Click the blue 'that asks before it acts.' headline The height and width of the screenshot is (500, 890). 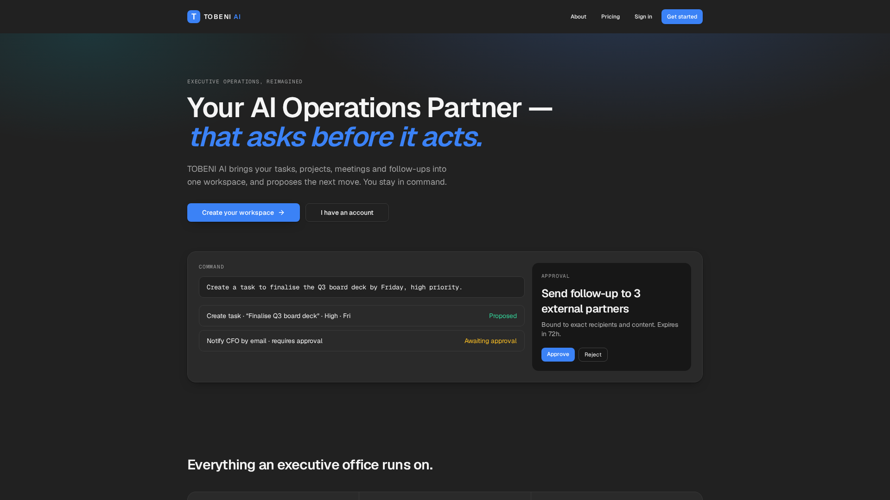click(336, 137)
